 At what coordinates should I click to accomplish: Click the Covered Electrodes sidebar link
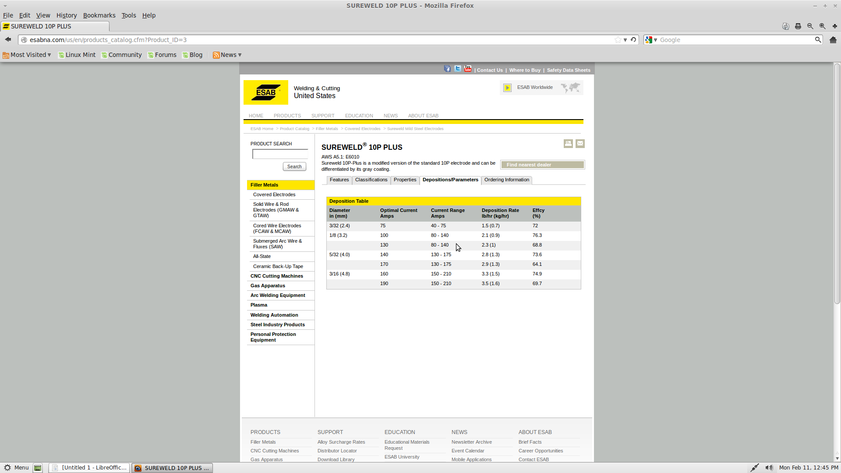274,194
